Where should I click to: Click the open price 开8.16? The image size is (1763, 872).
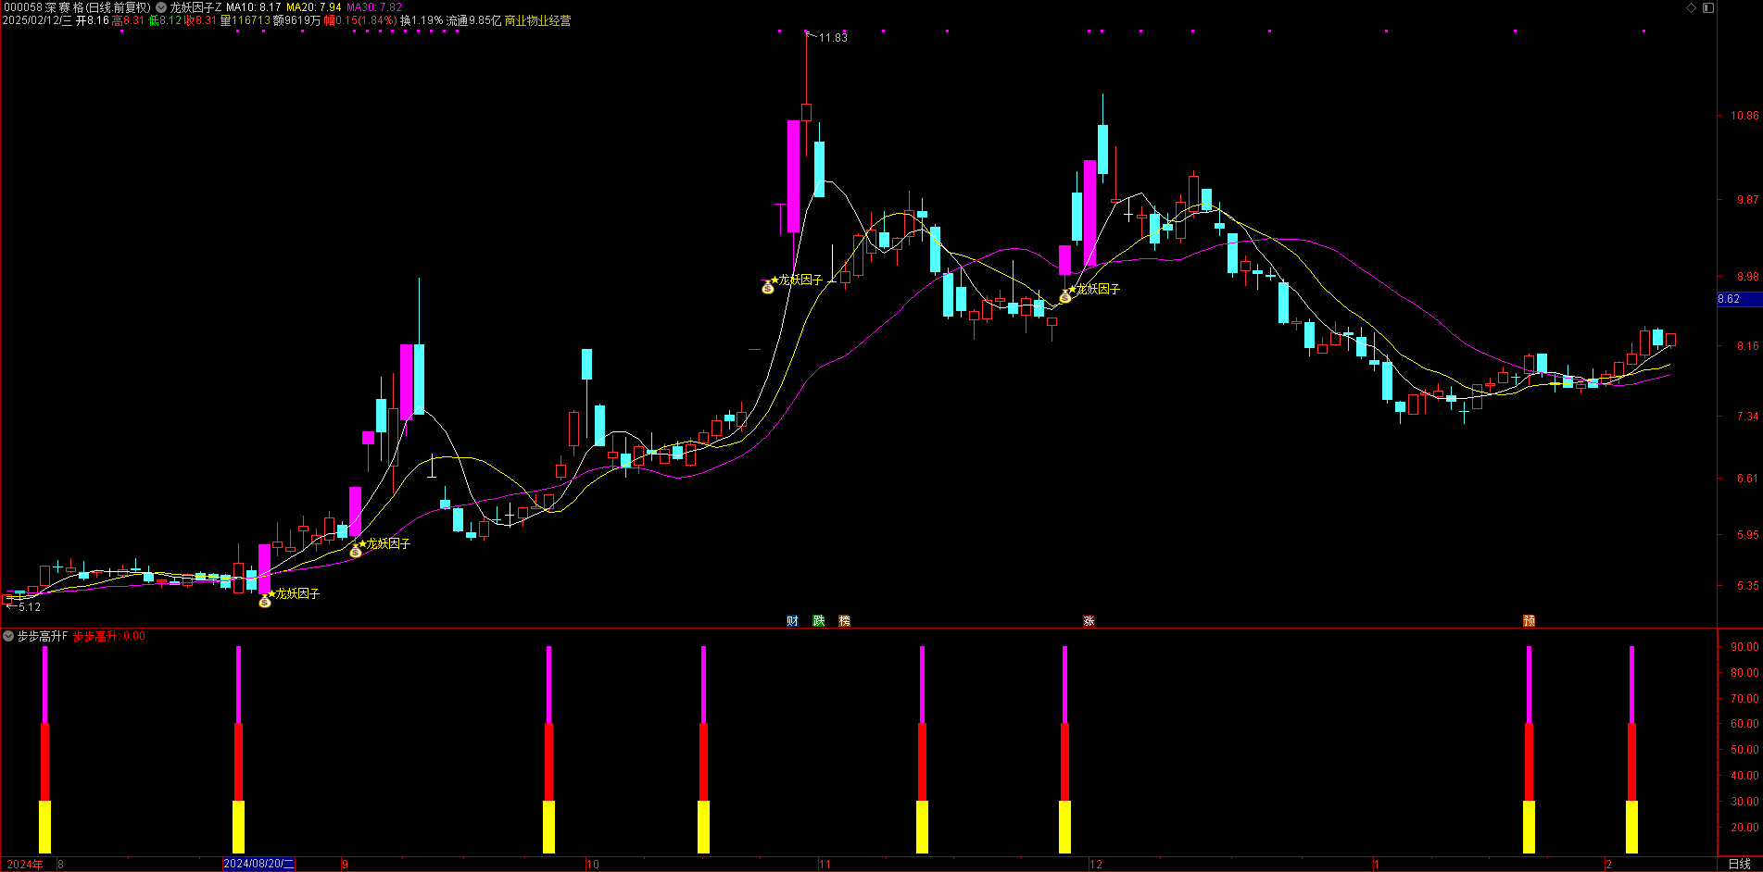pyautogui.click(x=93, y=20)
